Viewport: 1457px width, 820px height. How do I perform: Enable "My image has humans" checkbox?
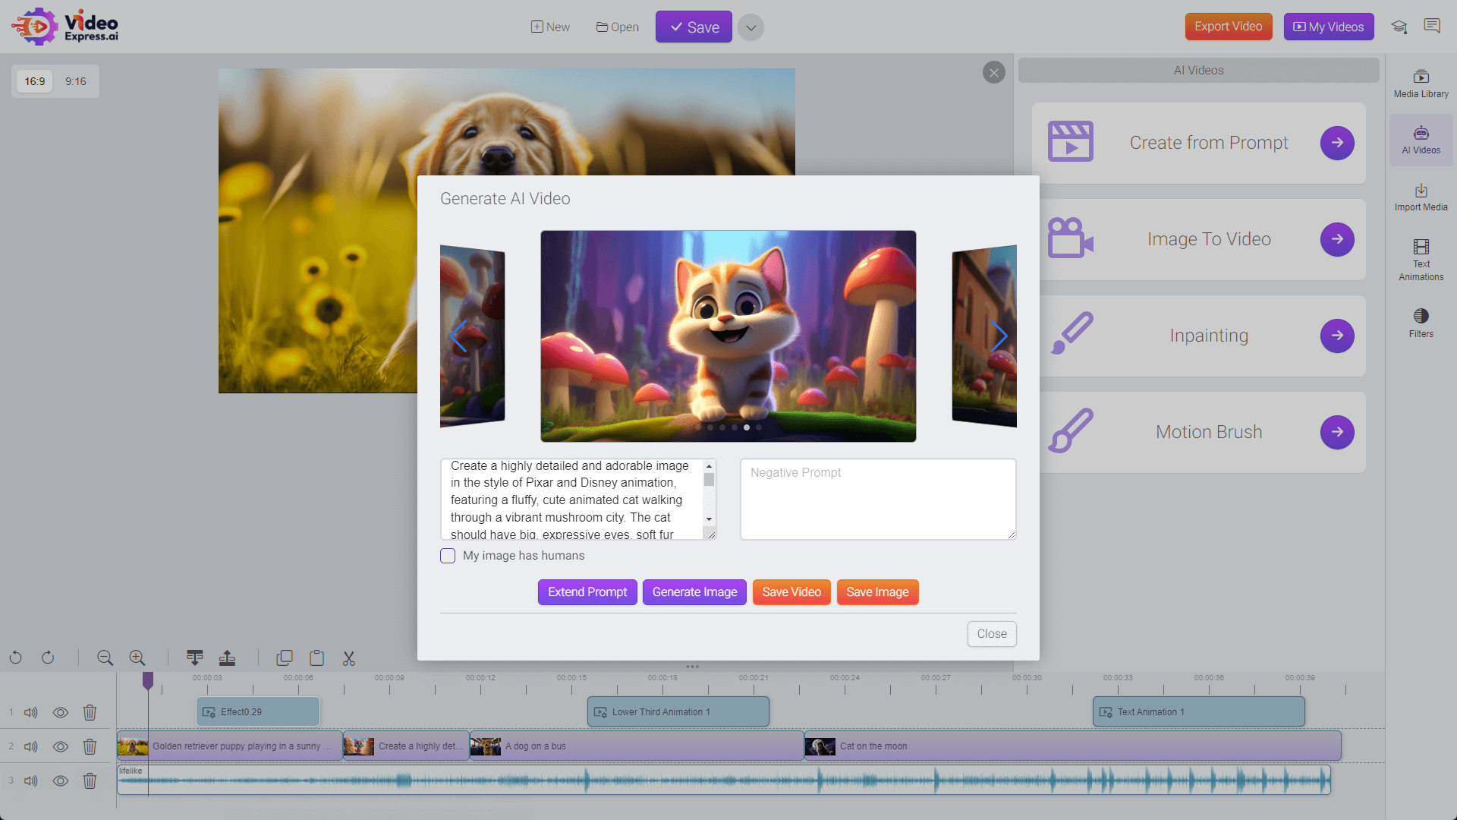pyautogui.click(x=448, y=556)
